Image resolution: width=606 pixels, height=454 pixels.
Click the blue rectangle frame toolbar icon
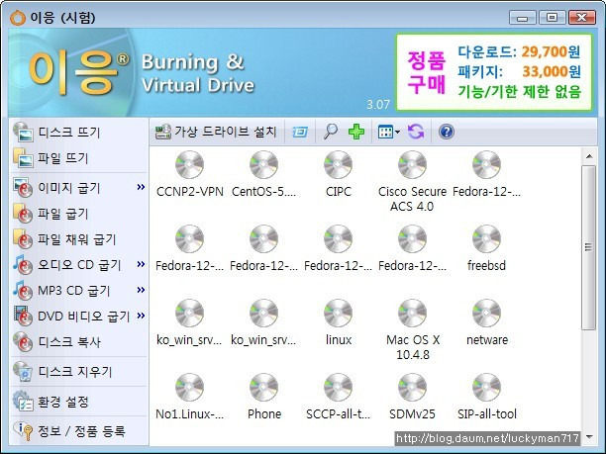pyautogui.click(x=299, y=132)
